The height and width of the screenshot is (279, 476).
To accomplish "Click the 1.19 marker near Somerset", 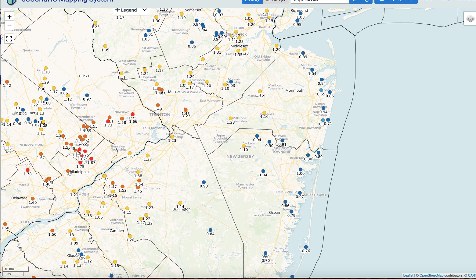I will coord(182,14).
